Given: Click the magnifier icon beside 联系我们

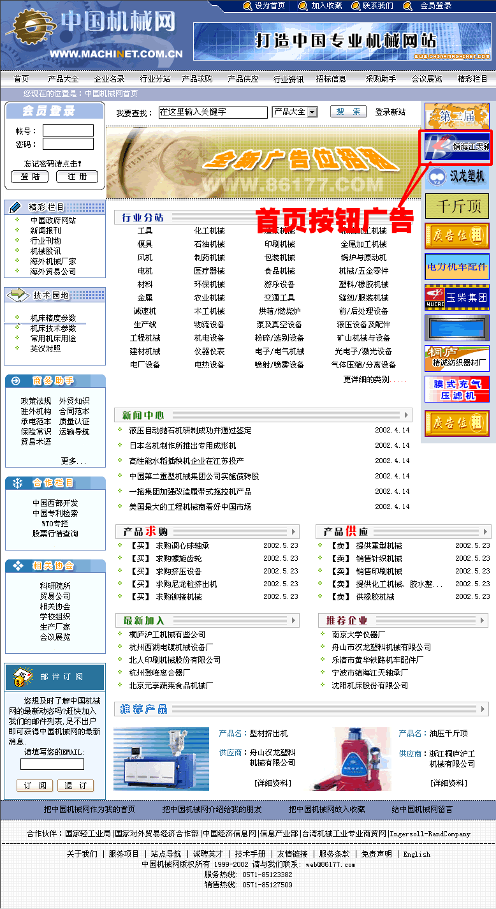Looking at the screenshot, I should (x=355, y=6).
